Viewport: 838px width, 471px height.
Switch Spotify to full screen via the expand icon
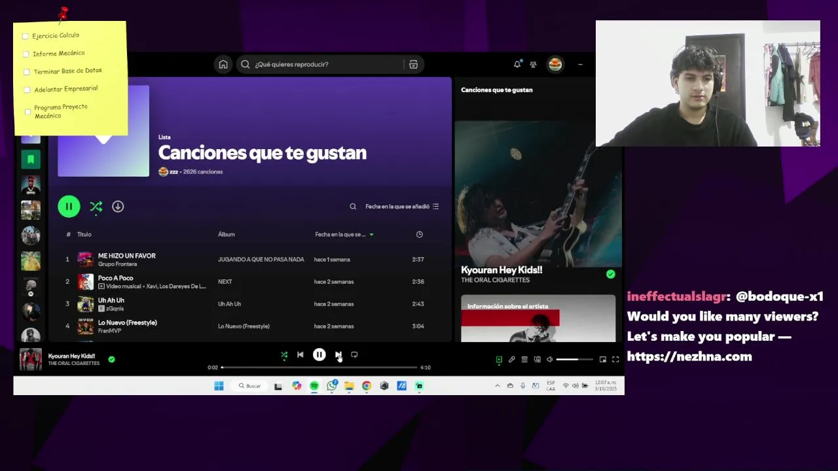[x=615, y=359]
